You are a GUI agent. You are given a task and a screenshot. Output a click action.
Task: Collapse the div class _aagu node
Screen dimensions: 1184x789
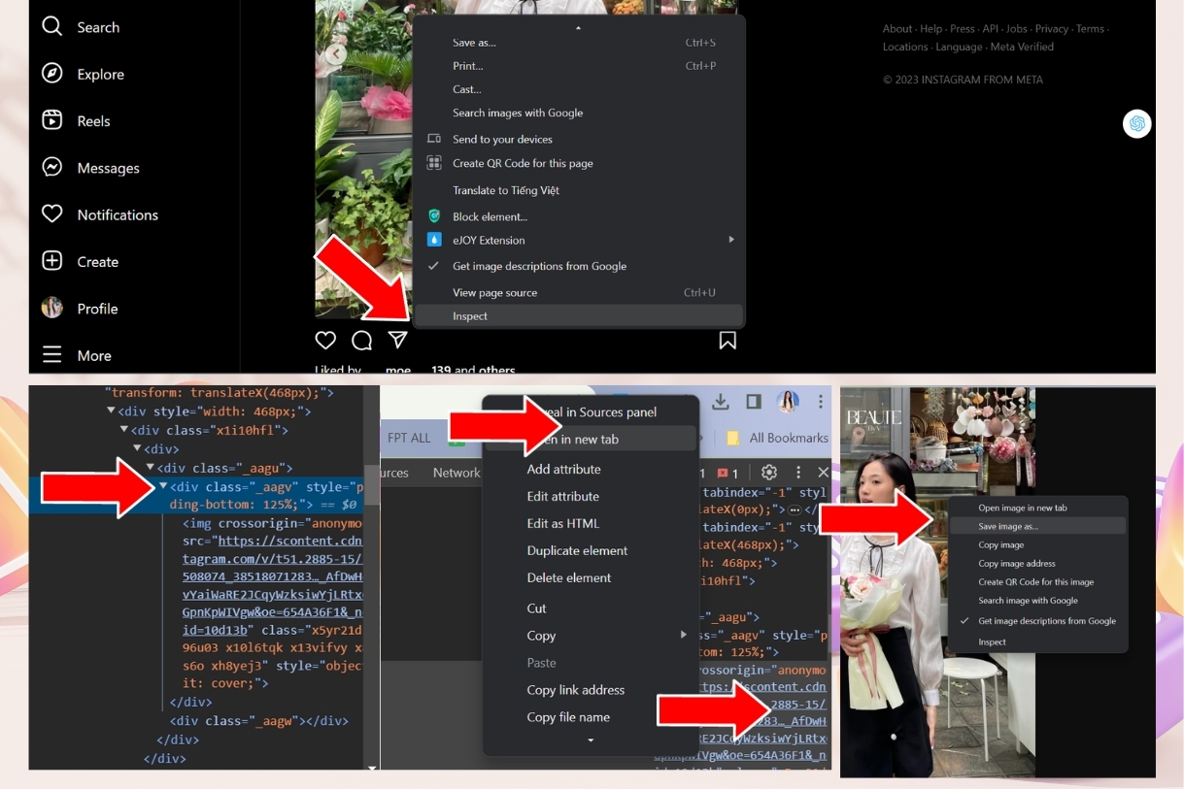pyautogui.click(x=151, y=468)
